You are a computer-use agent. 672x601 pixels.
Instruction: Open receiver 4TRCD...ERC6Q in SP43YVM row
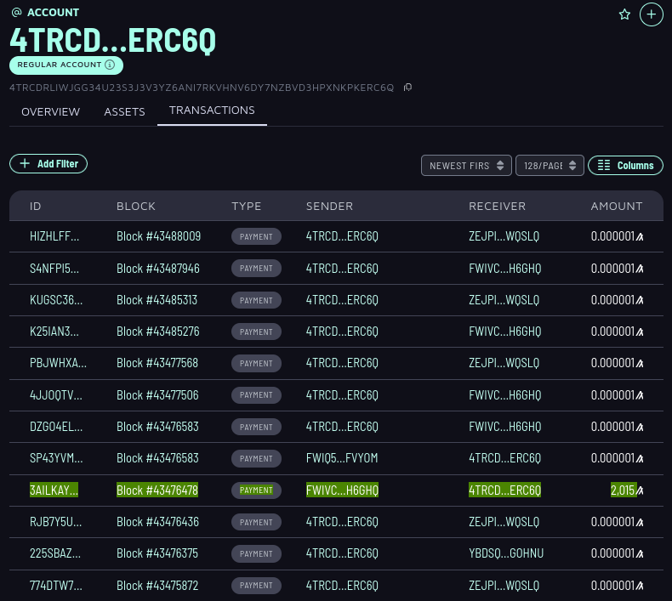(505, 458)
